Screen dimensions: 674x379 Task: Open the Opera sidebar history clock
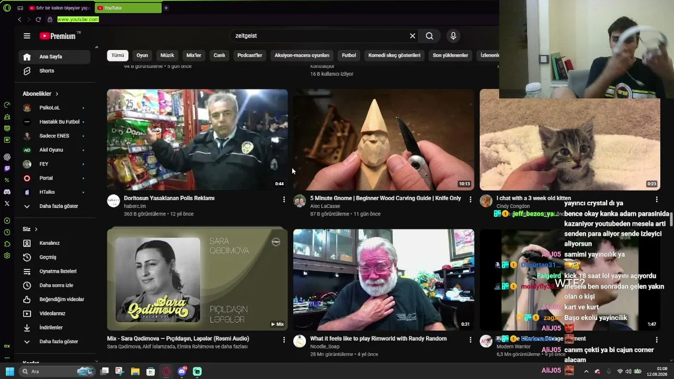click(7, 232)
